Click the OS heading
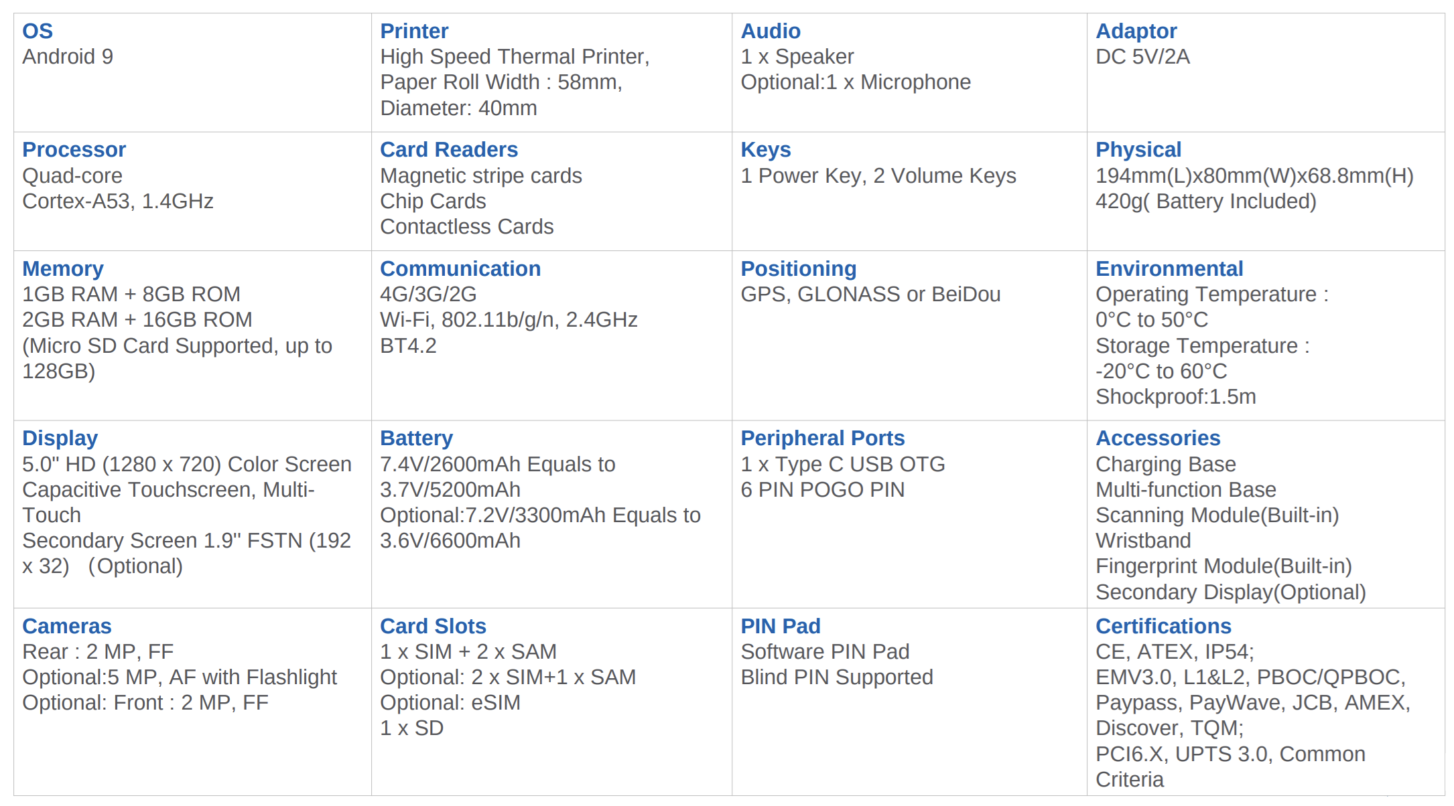The image size is (1454, 806). tap(38, 31)
